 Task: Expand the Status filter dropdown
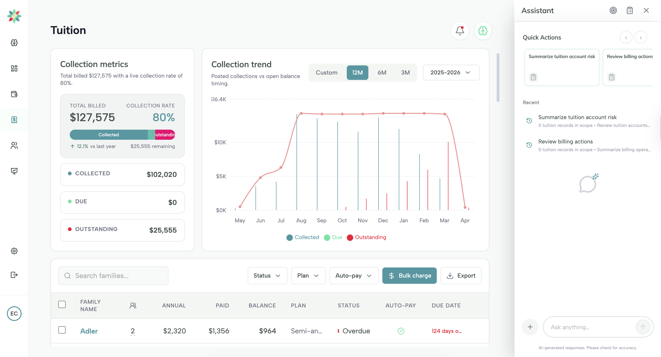tap(267, 276)
